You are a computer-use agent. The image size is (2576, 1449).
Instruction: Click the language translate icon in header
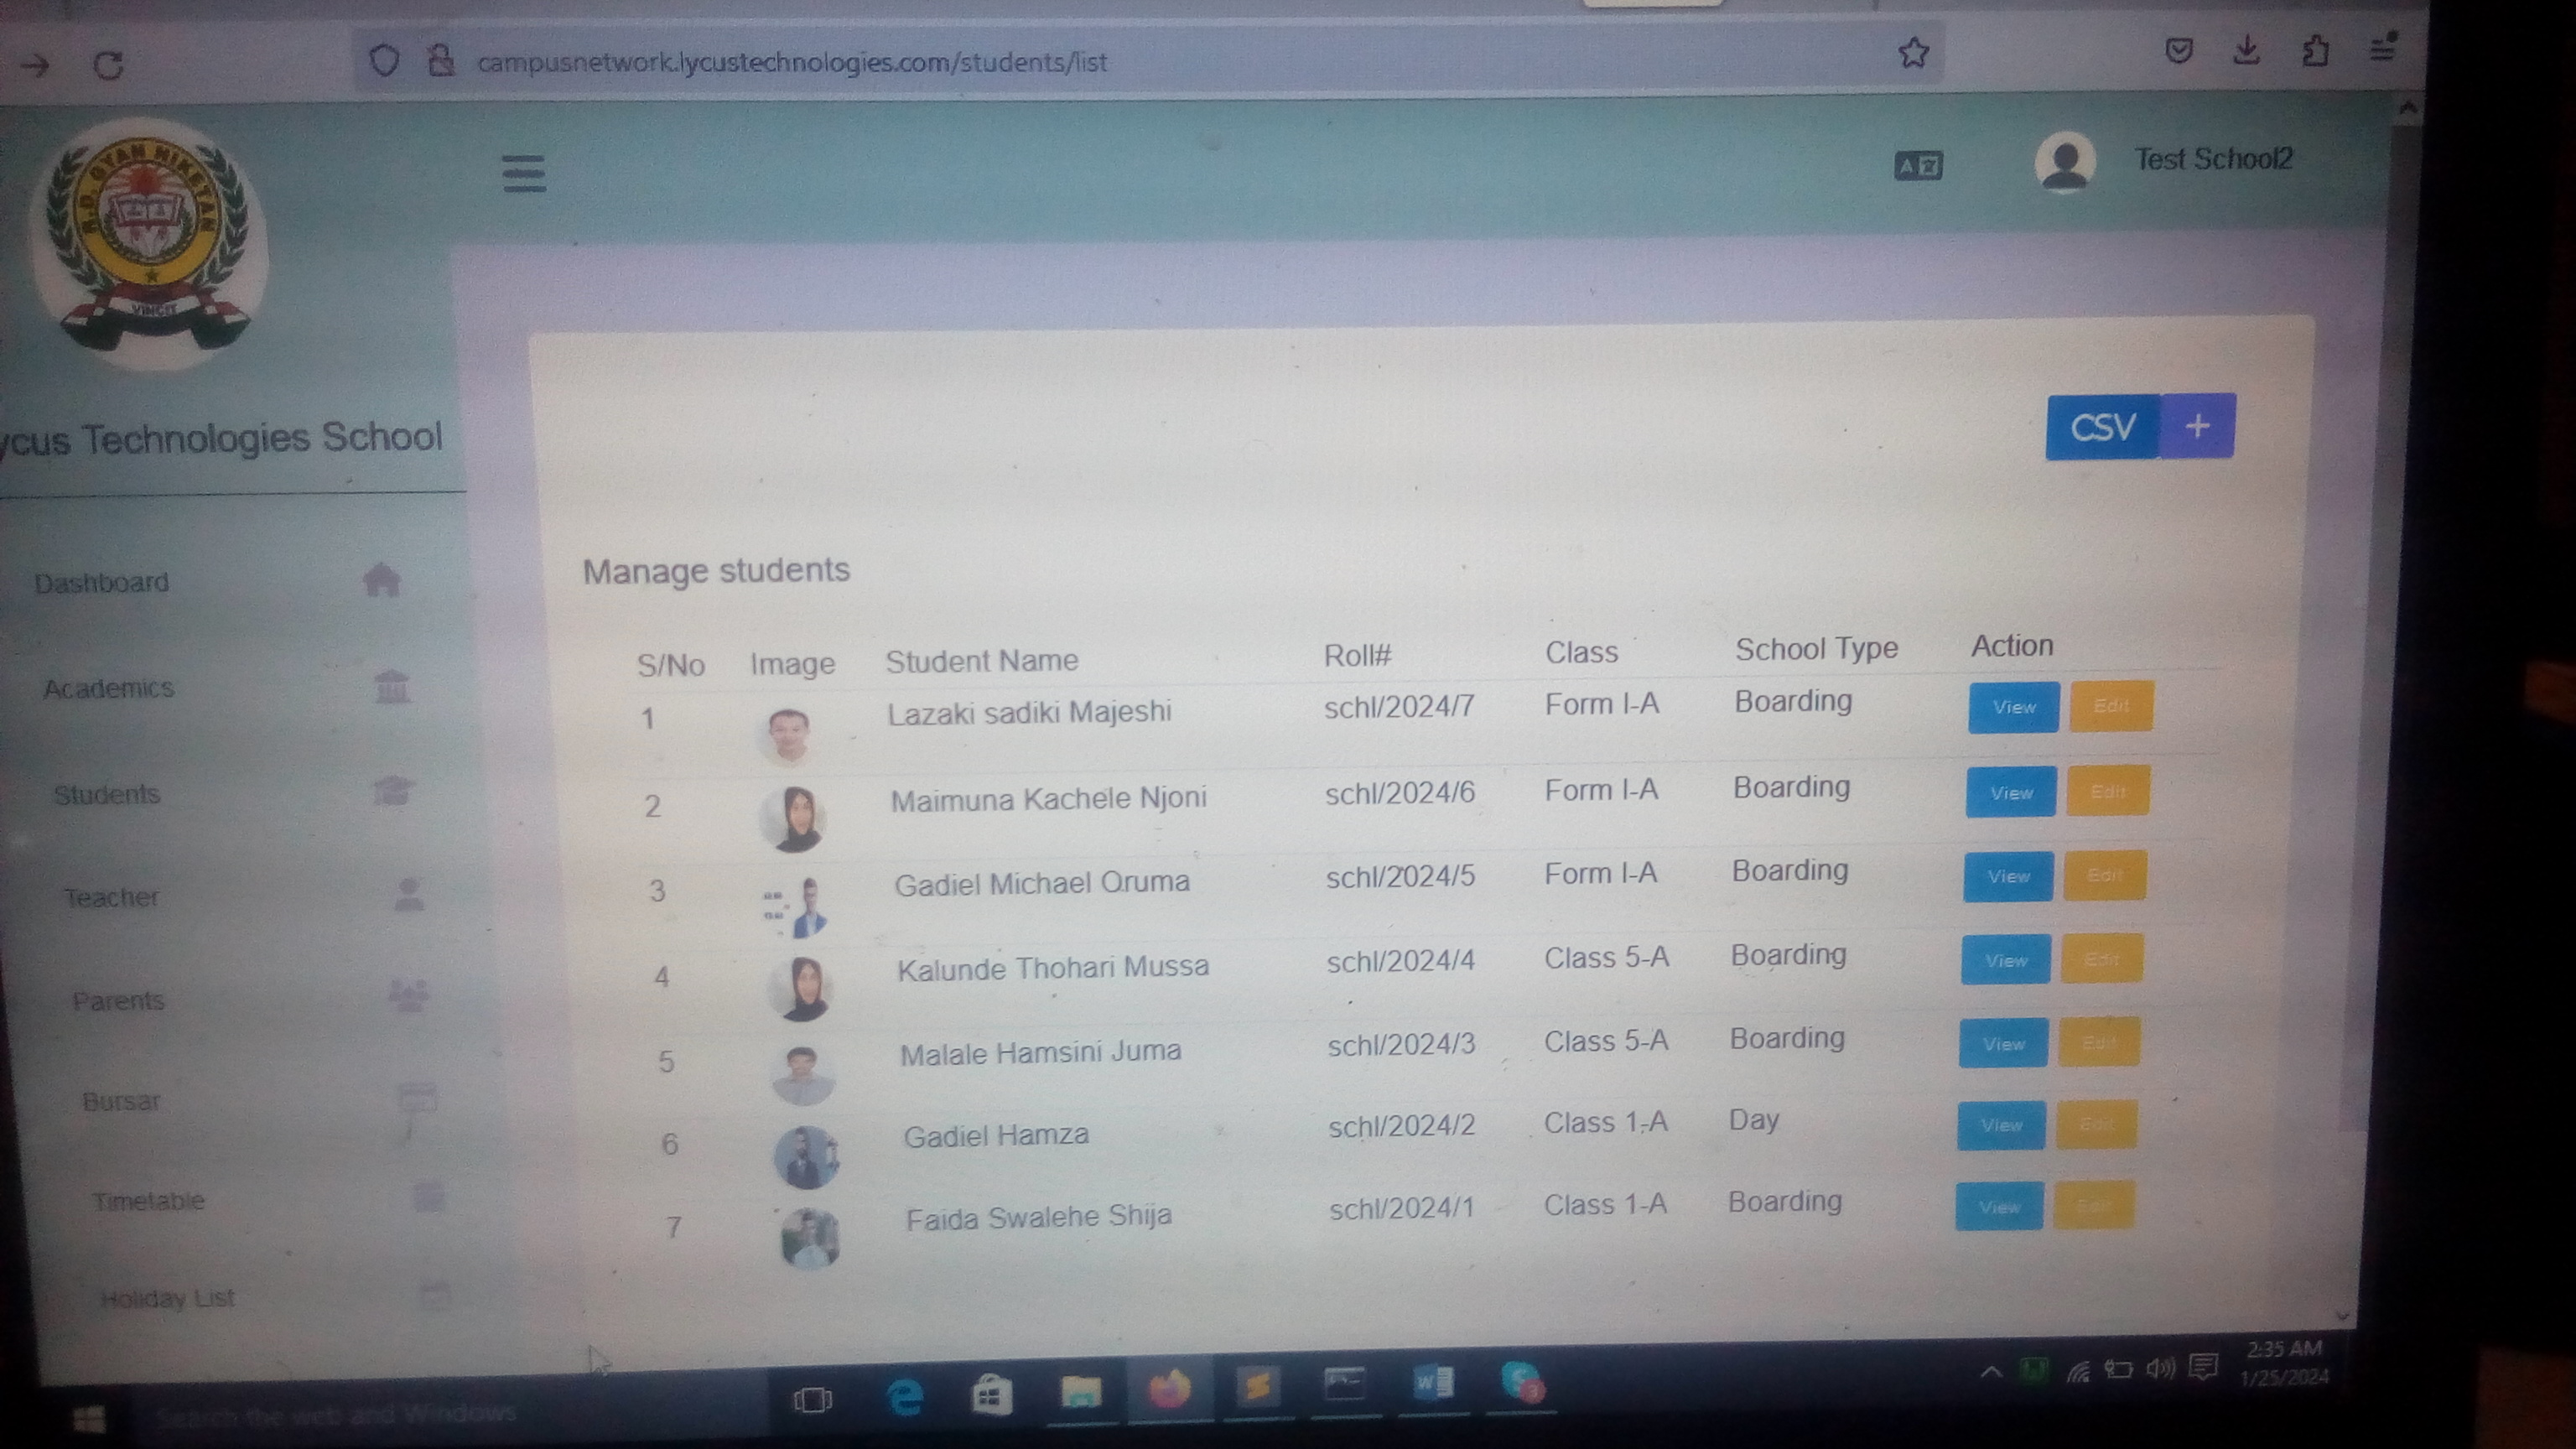click(1918, 166)
